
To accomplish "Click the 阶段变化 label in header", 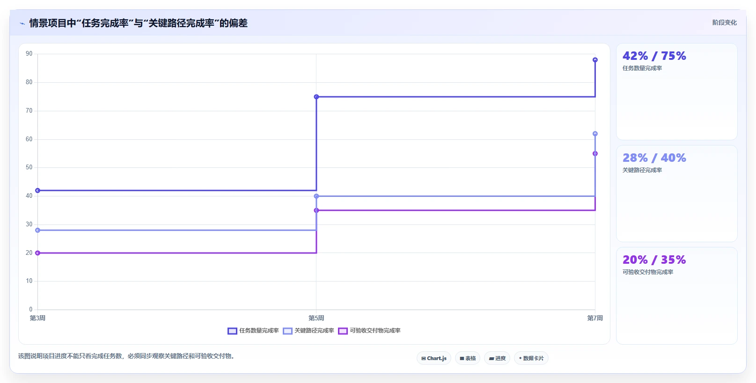I will [724, 22].
